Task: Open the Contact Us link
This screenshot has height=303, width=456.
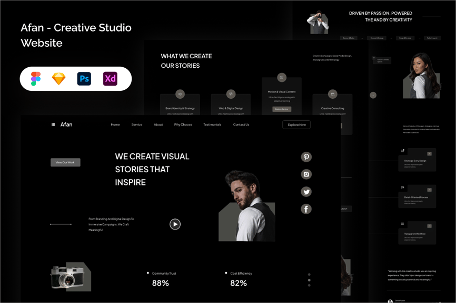Action: 241,125
